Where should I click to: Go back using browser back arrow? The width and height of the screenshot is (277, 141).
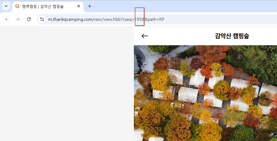click(7, 19)
